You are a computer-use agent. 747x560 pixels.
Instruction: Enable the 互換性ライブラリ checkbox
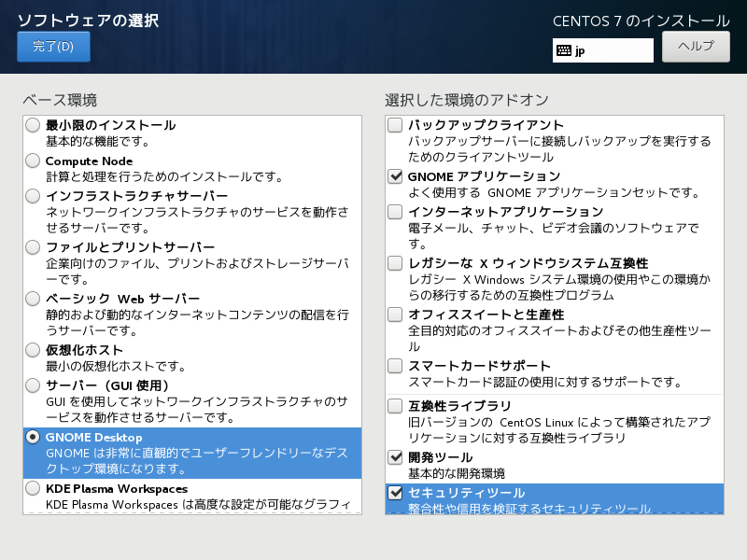click(x=395, y=406)
